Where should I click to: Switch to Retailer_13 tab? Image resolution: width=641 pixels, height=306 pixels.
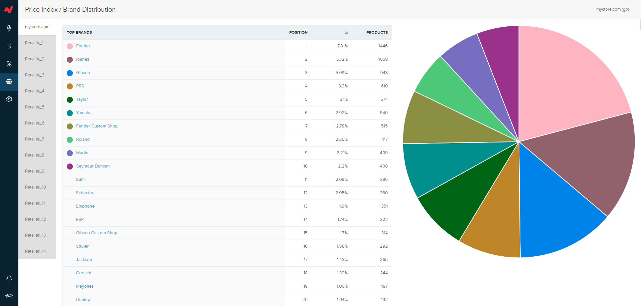pos(37,235)
